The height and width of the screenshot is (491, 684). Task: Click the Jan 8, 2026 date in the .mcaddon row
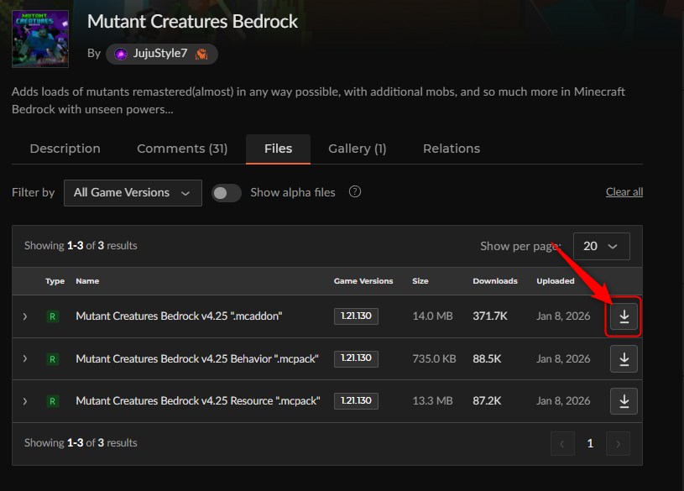point(563,316)
